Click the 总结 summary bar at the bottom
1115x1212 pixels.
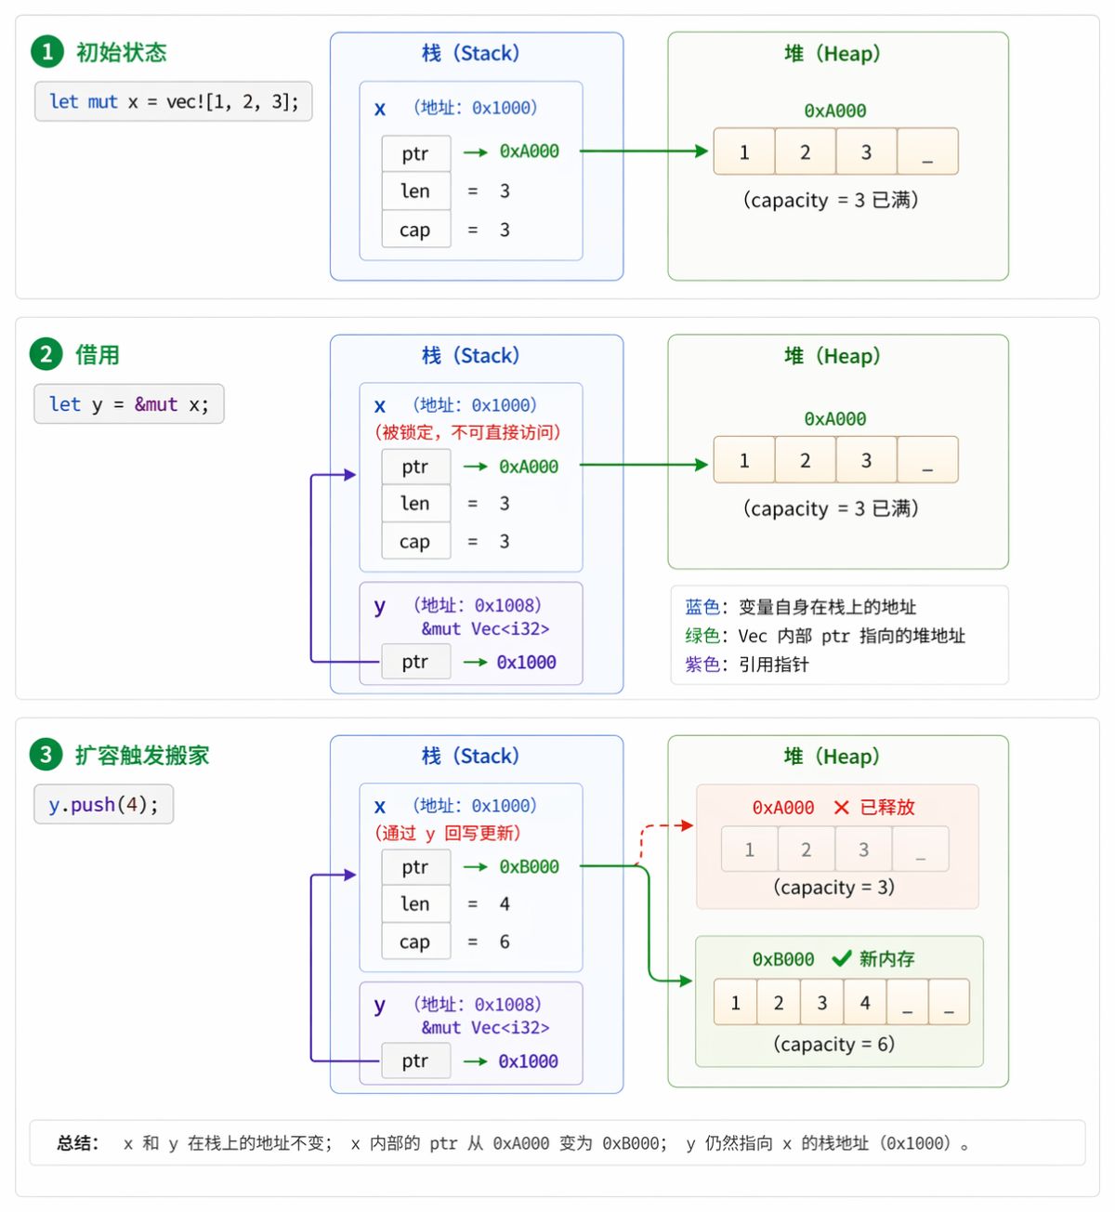(557, 1143)
